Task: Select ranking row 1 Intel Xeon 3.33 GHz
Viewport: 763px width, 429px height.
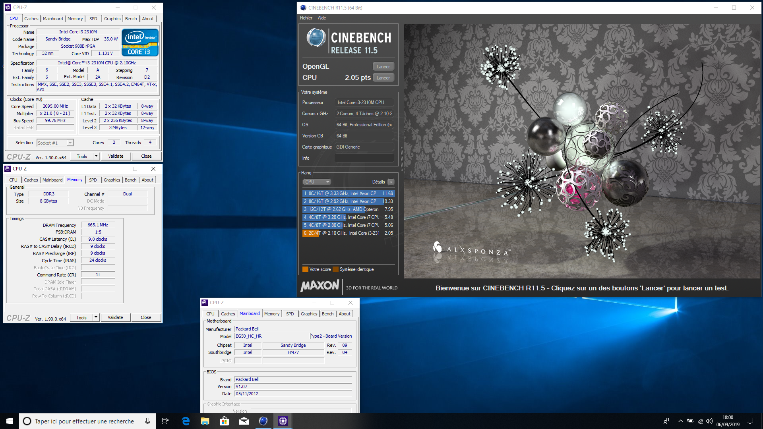Action: click(x=349, y=193)
